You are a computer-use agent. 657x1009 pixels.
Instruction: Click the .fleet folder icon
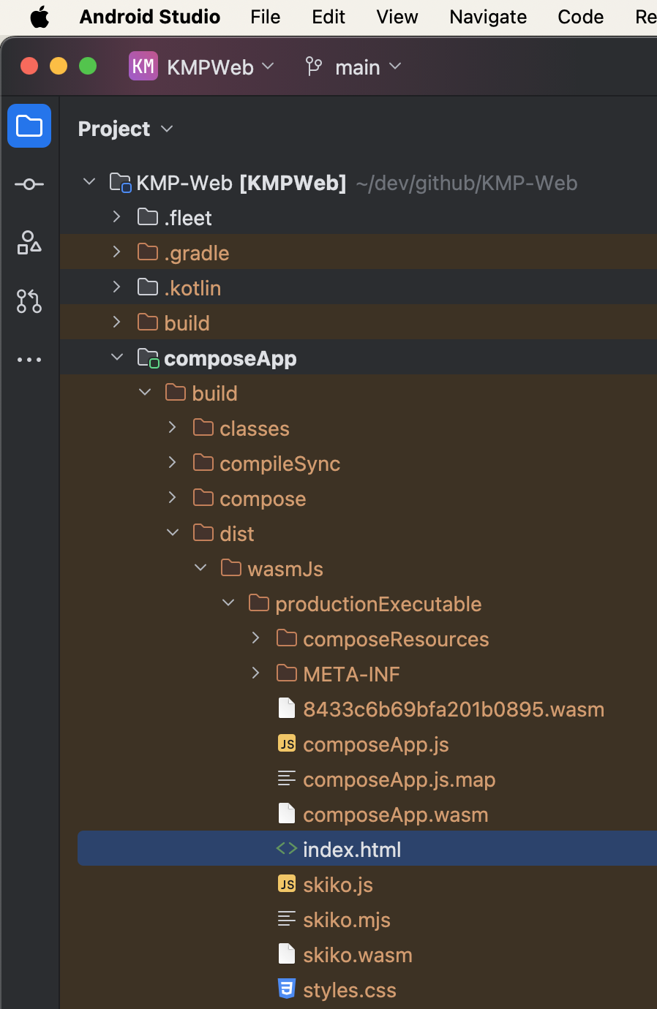point(148,217)
